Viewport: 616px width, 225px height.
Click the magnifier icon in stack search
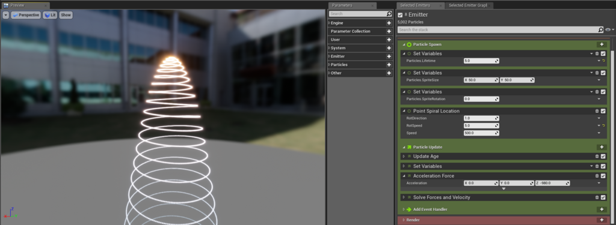(x=601, y=30)
